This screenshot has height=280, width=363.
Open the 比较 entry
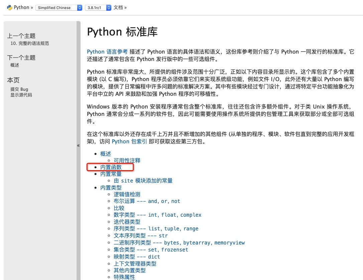click(x=119, y=208)
